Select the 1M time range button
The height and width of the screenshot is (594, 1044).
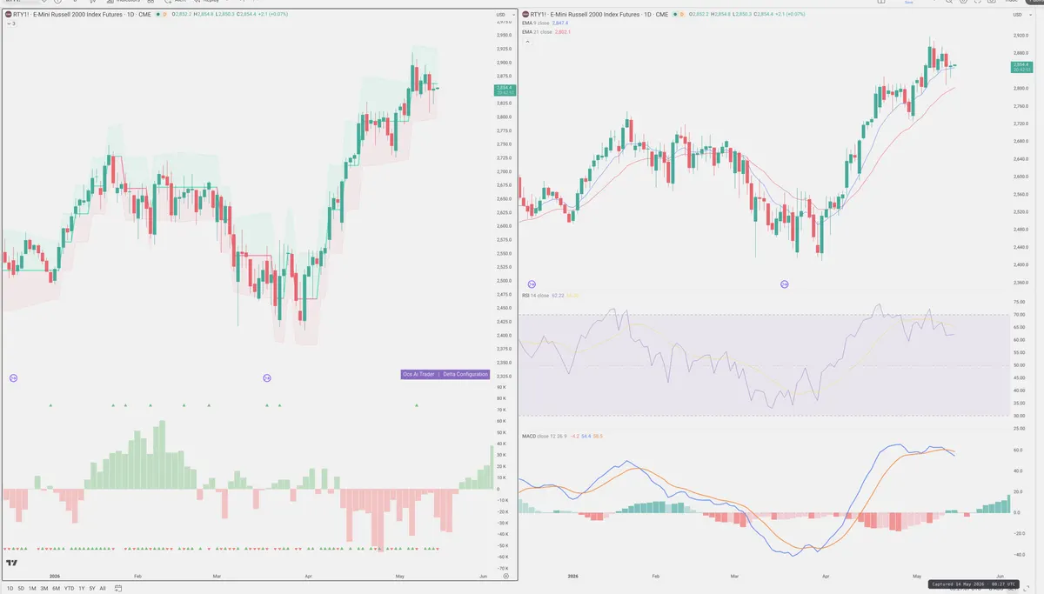pyautogui.click(x=32, y=588)
